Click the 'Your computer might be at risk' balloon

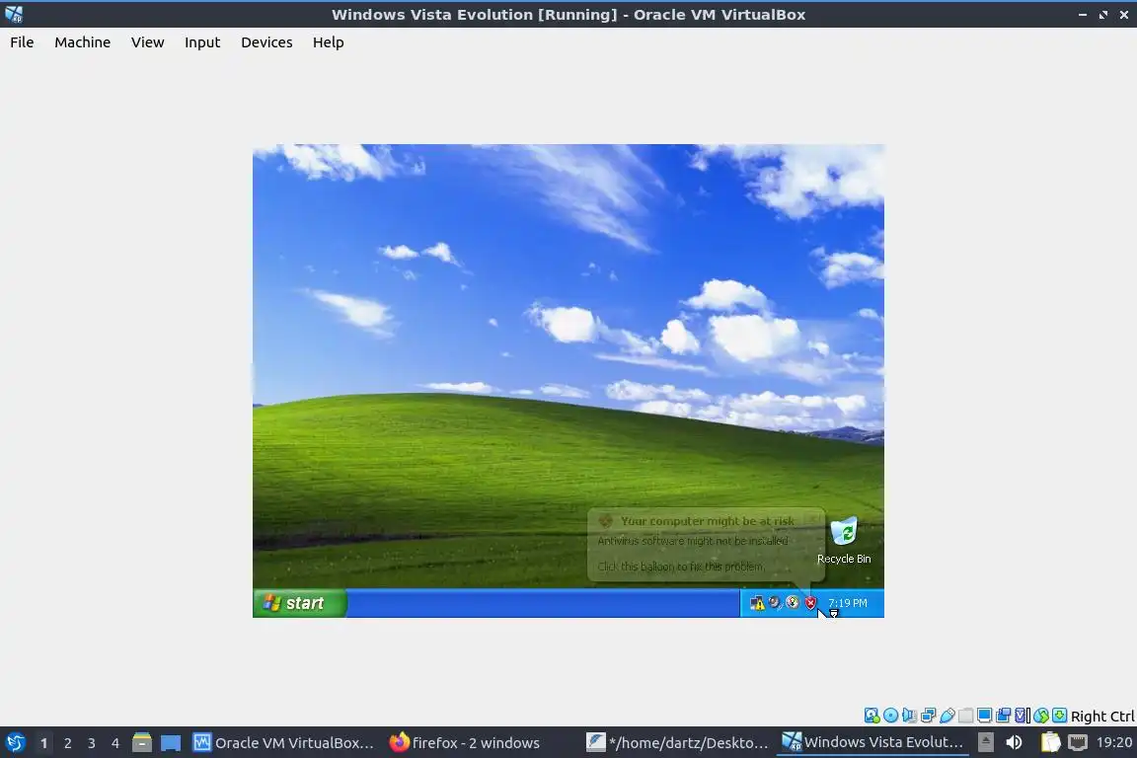pyautogui.click(x=706, y=544)
